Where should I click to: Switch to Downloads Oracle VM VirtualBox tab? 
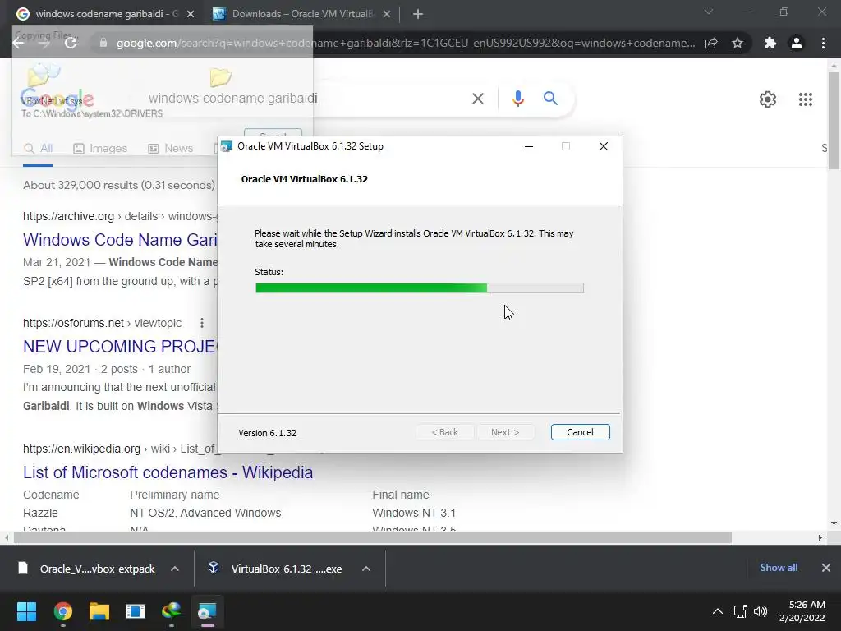(x=303, y=14)
